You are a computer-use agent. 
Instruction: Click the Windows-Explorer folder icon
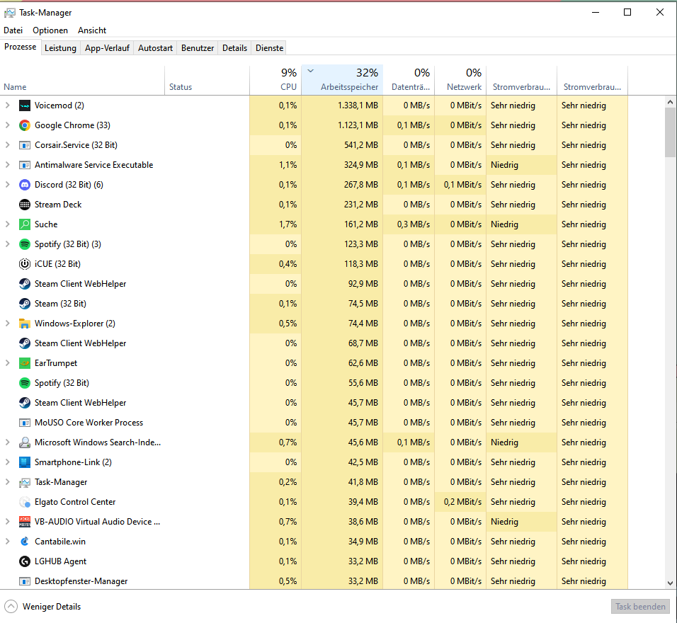click(25, 324)
